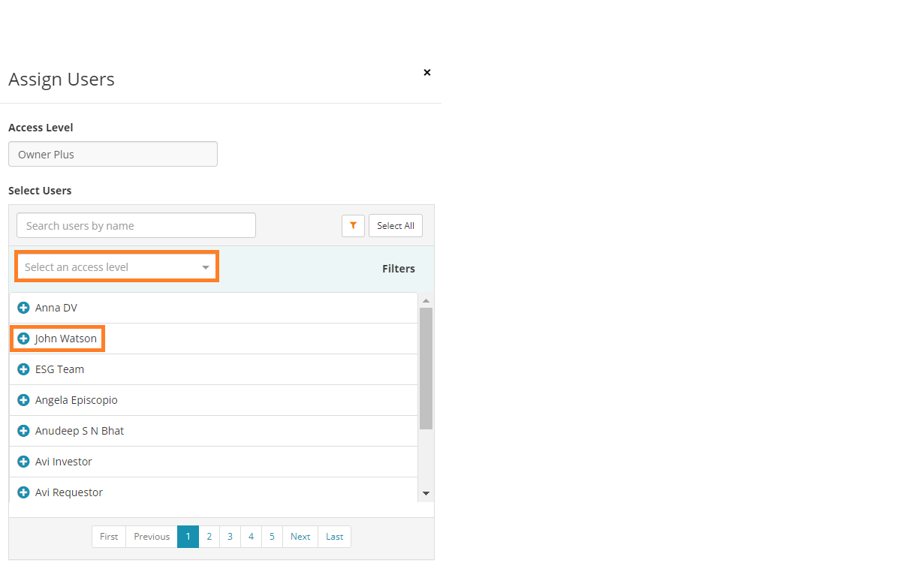The image size is (907, 587).
Task: Click the Previous page button
Action: click(152, 537)
